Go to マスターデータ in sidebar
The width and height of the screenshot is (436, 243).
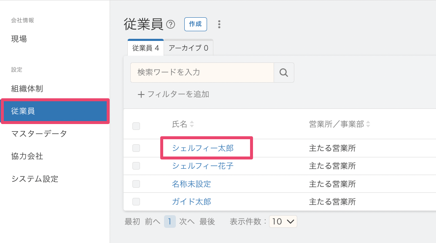[x=39, y=134]
